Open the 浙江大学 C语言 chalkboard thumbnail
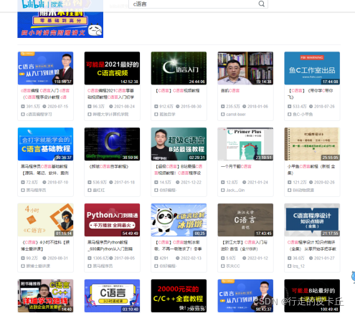 pyautogui.click(x=245, y=220)
